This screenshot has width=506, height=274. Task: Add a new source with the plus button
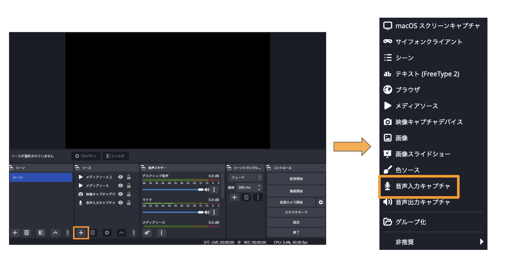[81, 233]
